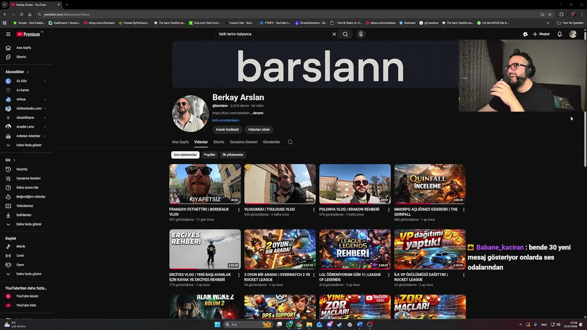Click the magnifier search button
Image resolution: width=587 pixels, height=330 pixels.
pyautogui.click(x=345, y=34)
